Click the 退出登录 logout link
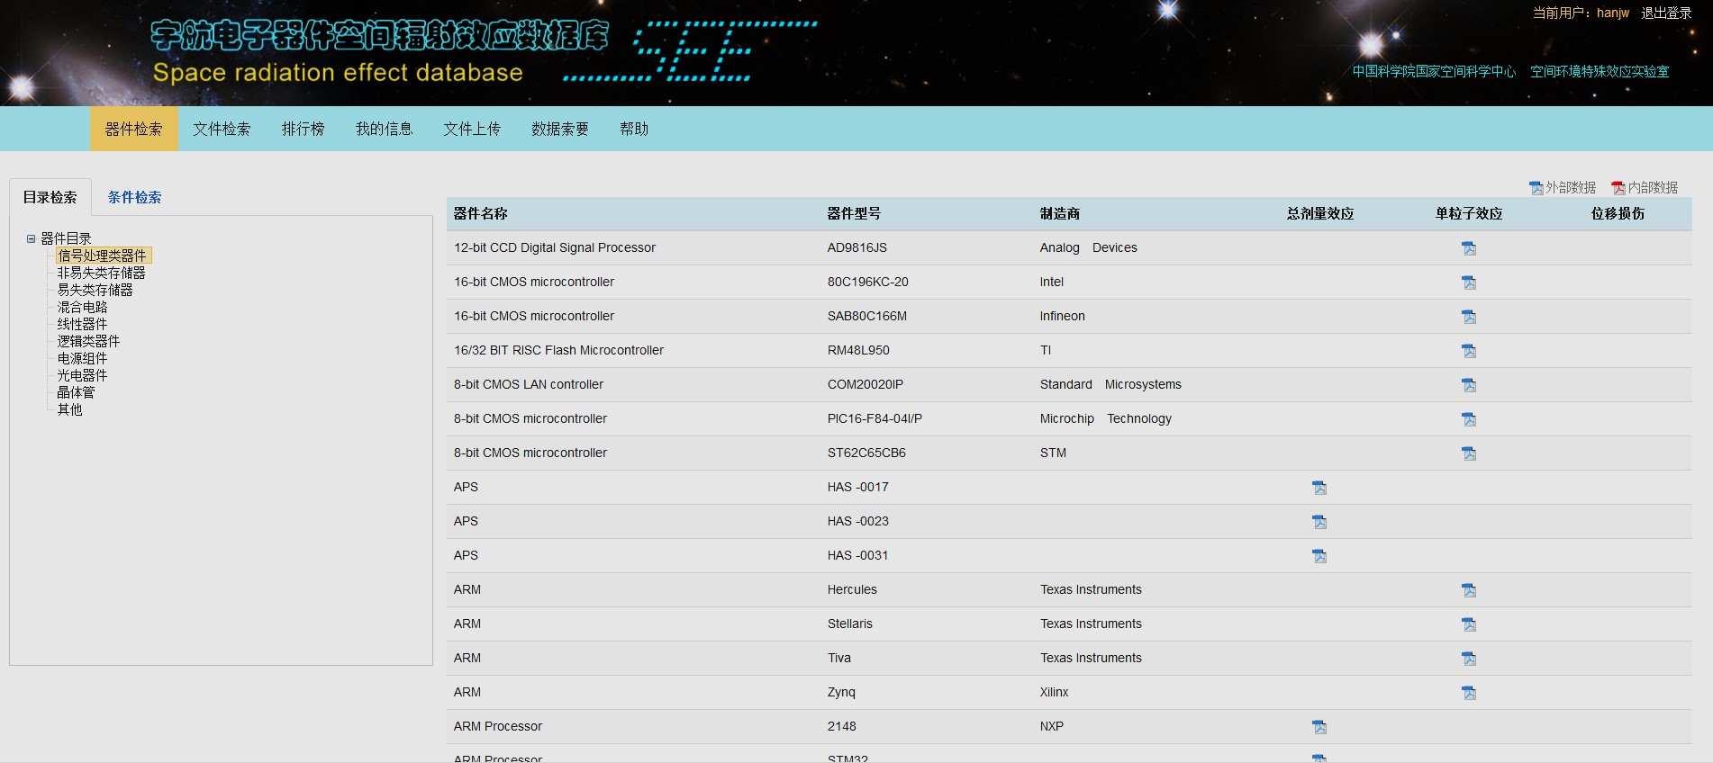 coord(1665,13)
